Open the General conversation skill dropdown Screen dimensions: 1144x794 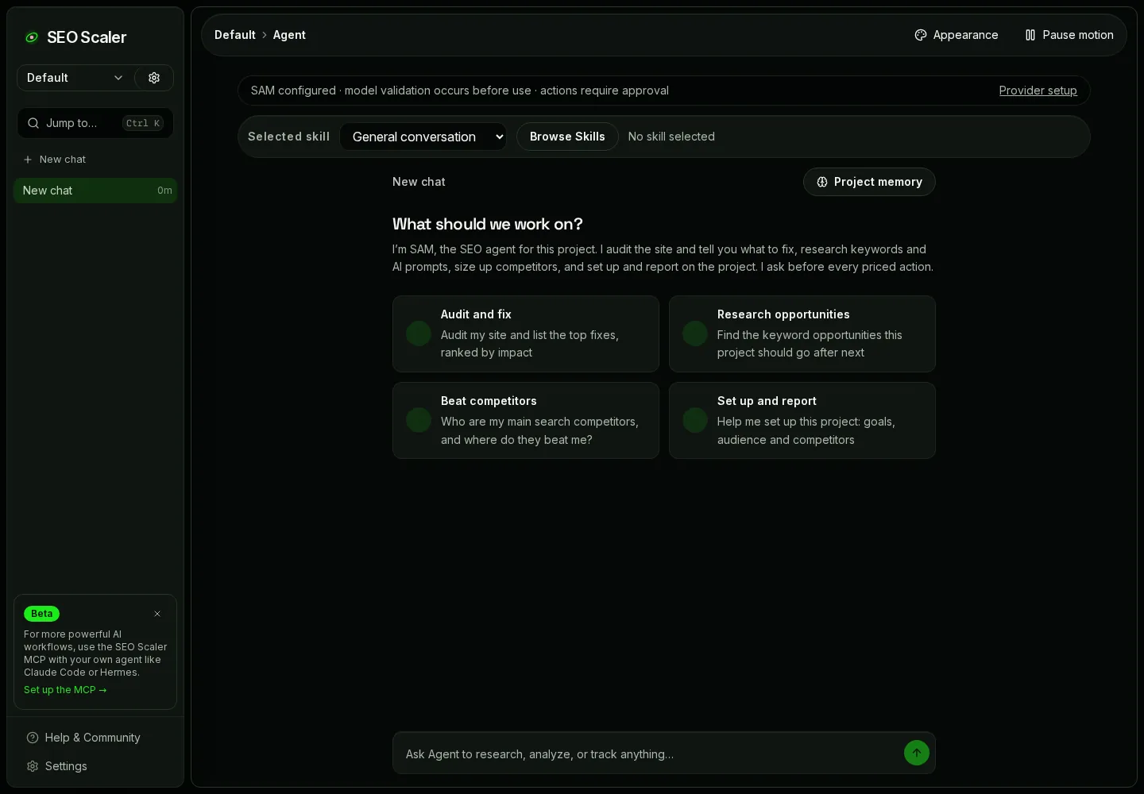click(x=423, y=137)
